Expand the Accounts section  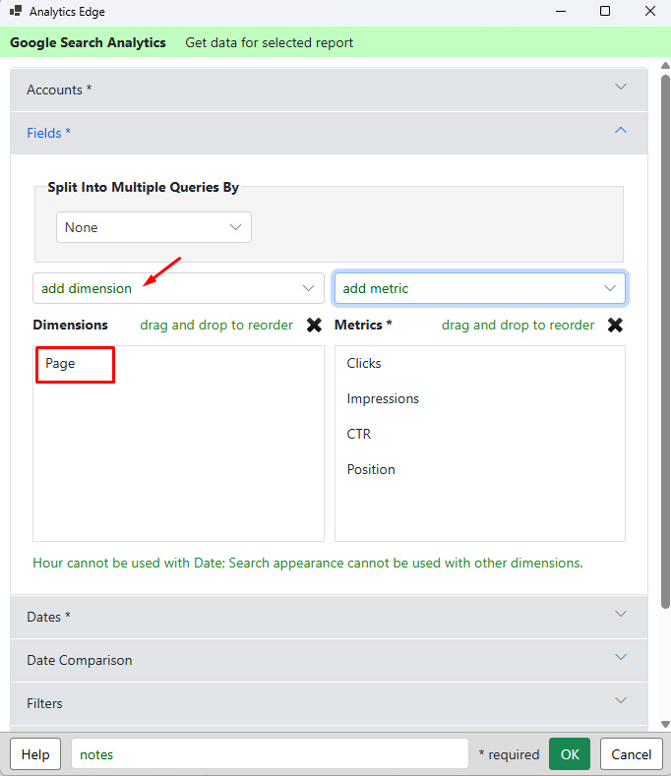(x=329, y=90)
